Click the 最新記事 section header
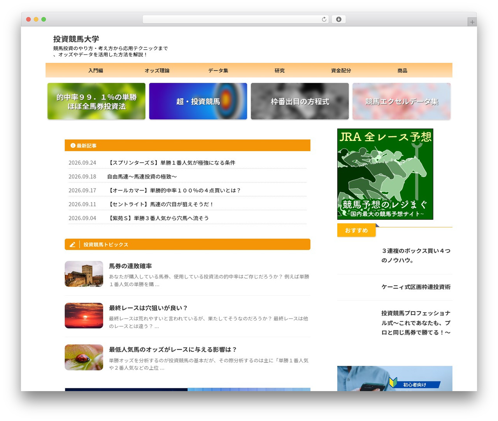This screenshot has height=421, width=498. click(188, 145)
